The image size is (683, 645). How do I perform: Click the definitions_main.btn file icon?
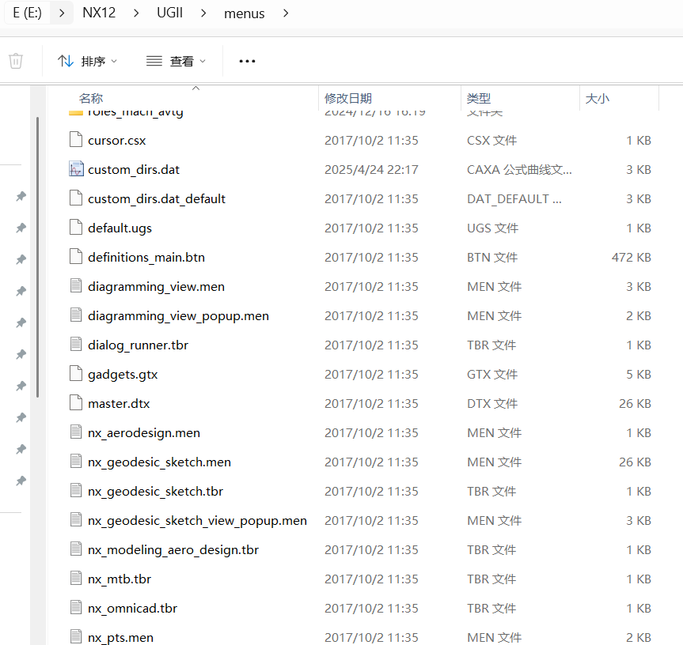76,257
